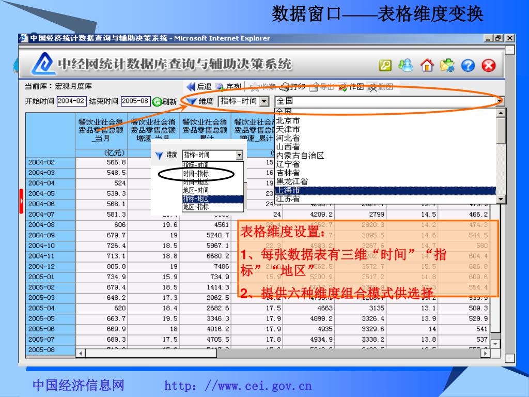Click 导出 export toolbar button

[321, 87]
